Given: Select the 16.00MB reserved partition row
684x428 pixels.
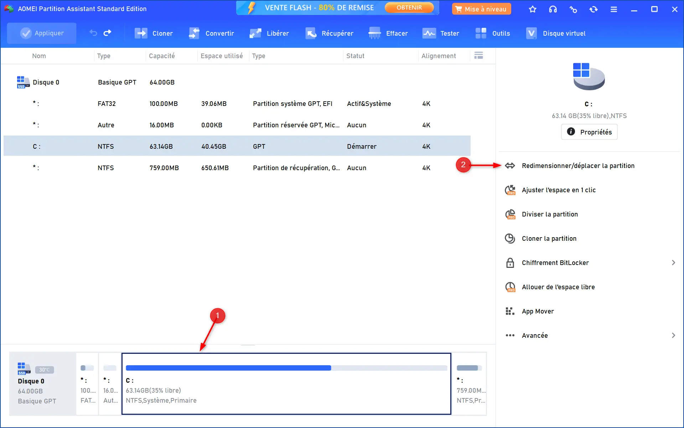Looking at the screenshot, I should coord(237,125).
